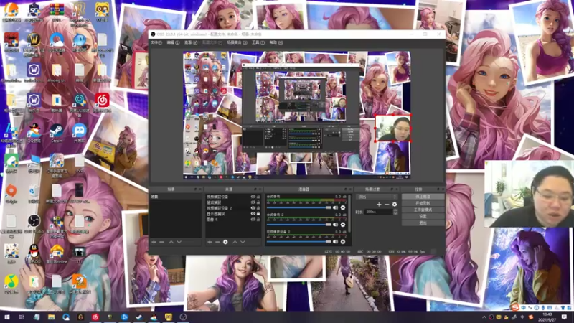Toggle lock on the second source row
Image resolution: width=574 pixels, height=323 pixels.
(258, 202)
